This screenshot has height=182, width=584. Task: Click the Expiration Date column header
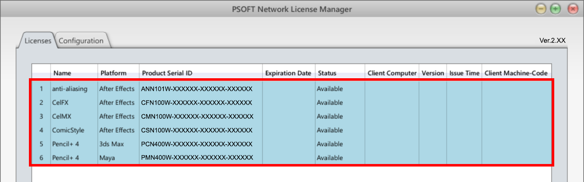point(288,73)
